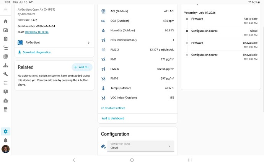This screenshot has height=165, width=264.
Task: Tap the battery 63% status indicator
Action: [256, 2]
